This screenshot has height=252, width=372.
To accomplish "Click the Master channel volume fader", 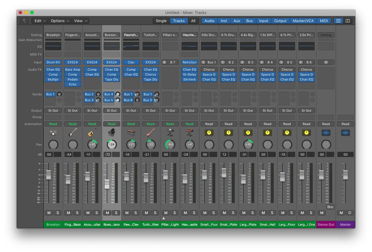I will 345,175.
